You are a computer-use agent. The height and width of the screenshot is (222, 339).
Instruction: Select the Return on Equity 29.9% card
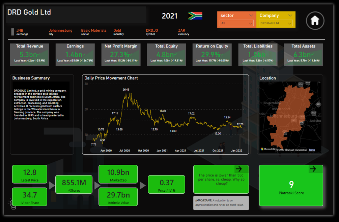(x=212, y=55)
